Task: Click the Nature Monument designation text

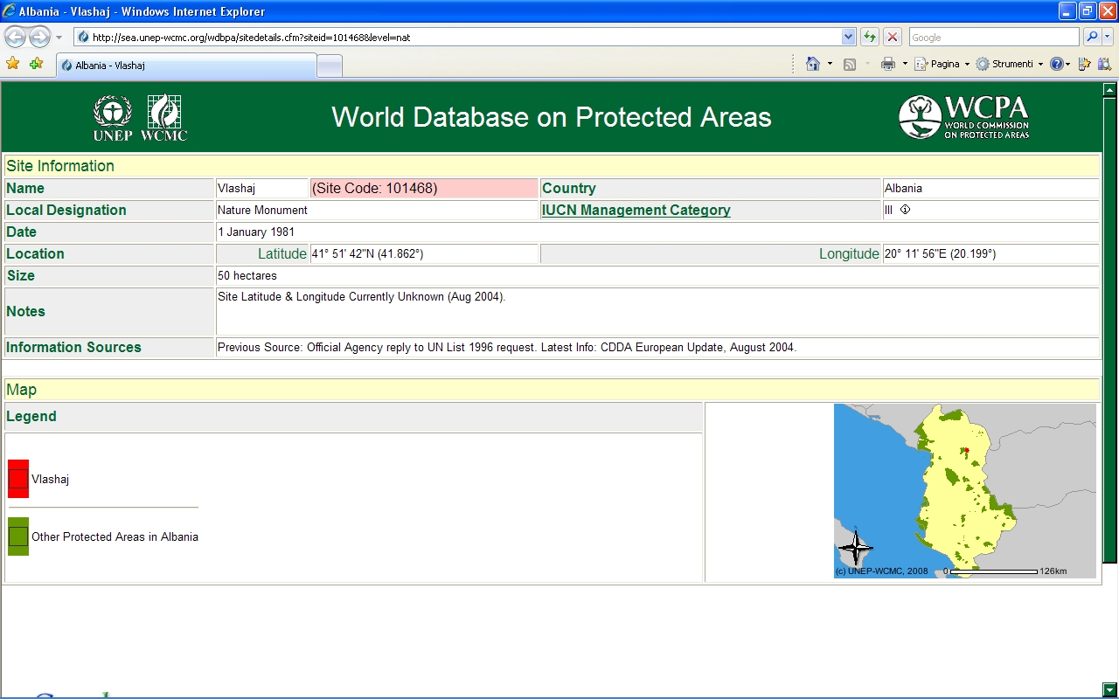Action: [262, 210]
